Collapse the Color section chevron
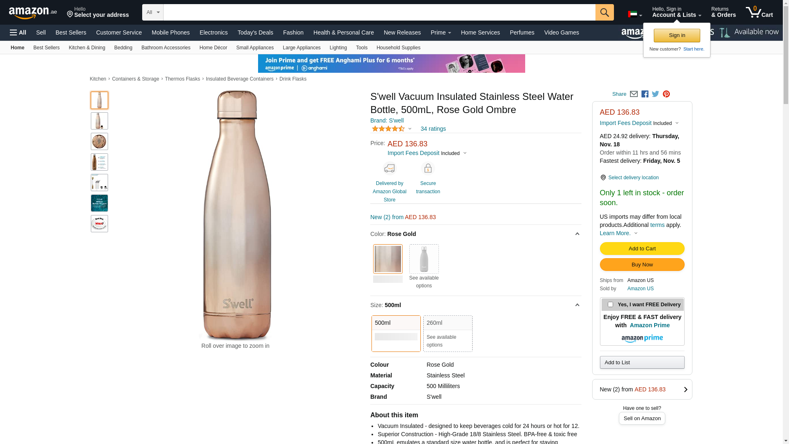 point(577,234)
